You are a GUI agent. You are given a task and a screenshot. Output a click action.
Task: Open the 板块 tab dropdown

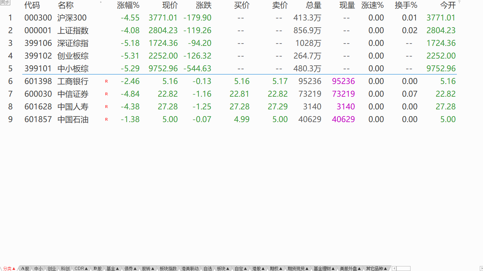click(x=223, y=269)
